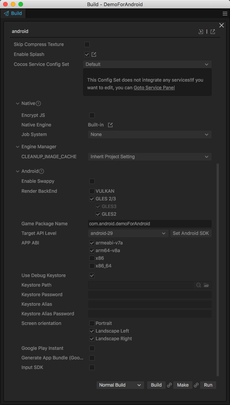Toggle the Use Debug Keystore checkbox
The width and height of the screenshot is (230, 405).
tap(92, 275)
